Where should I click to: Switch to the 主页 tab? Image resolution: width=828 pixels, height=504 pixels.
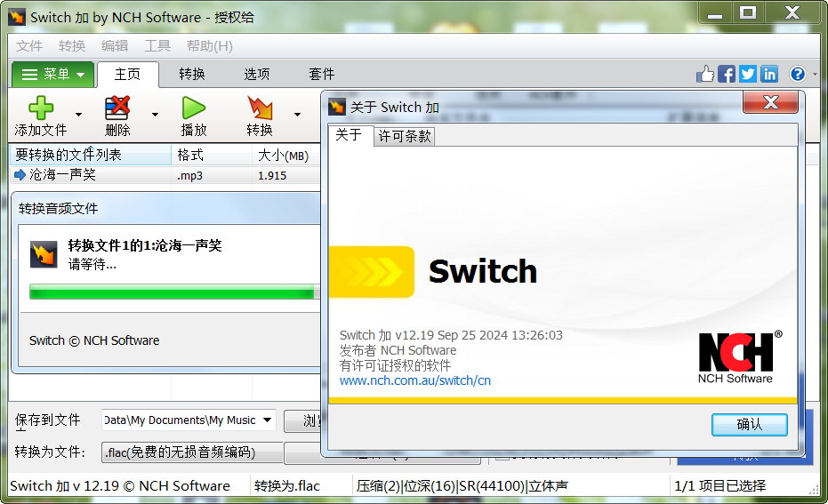coord(128,75)
